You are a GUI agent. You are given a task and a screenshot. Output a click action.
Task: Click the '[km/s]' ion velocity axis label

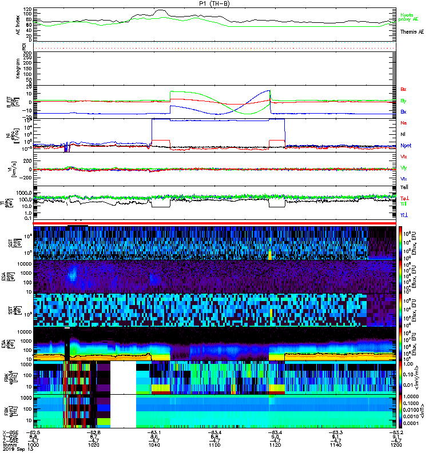13,169
